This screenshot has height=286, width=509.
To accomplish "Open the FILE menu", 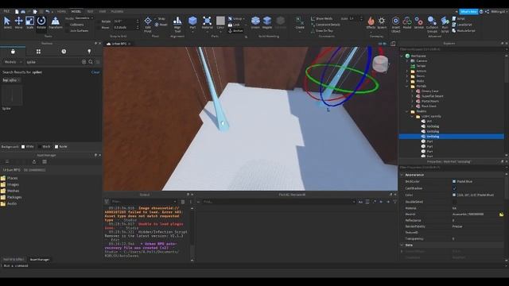I will (6, 11).
